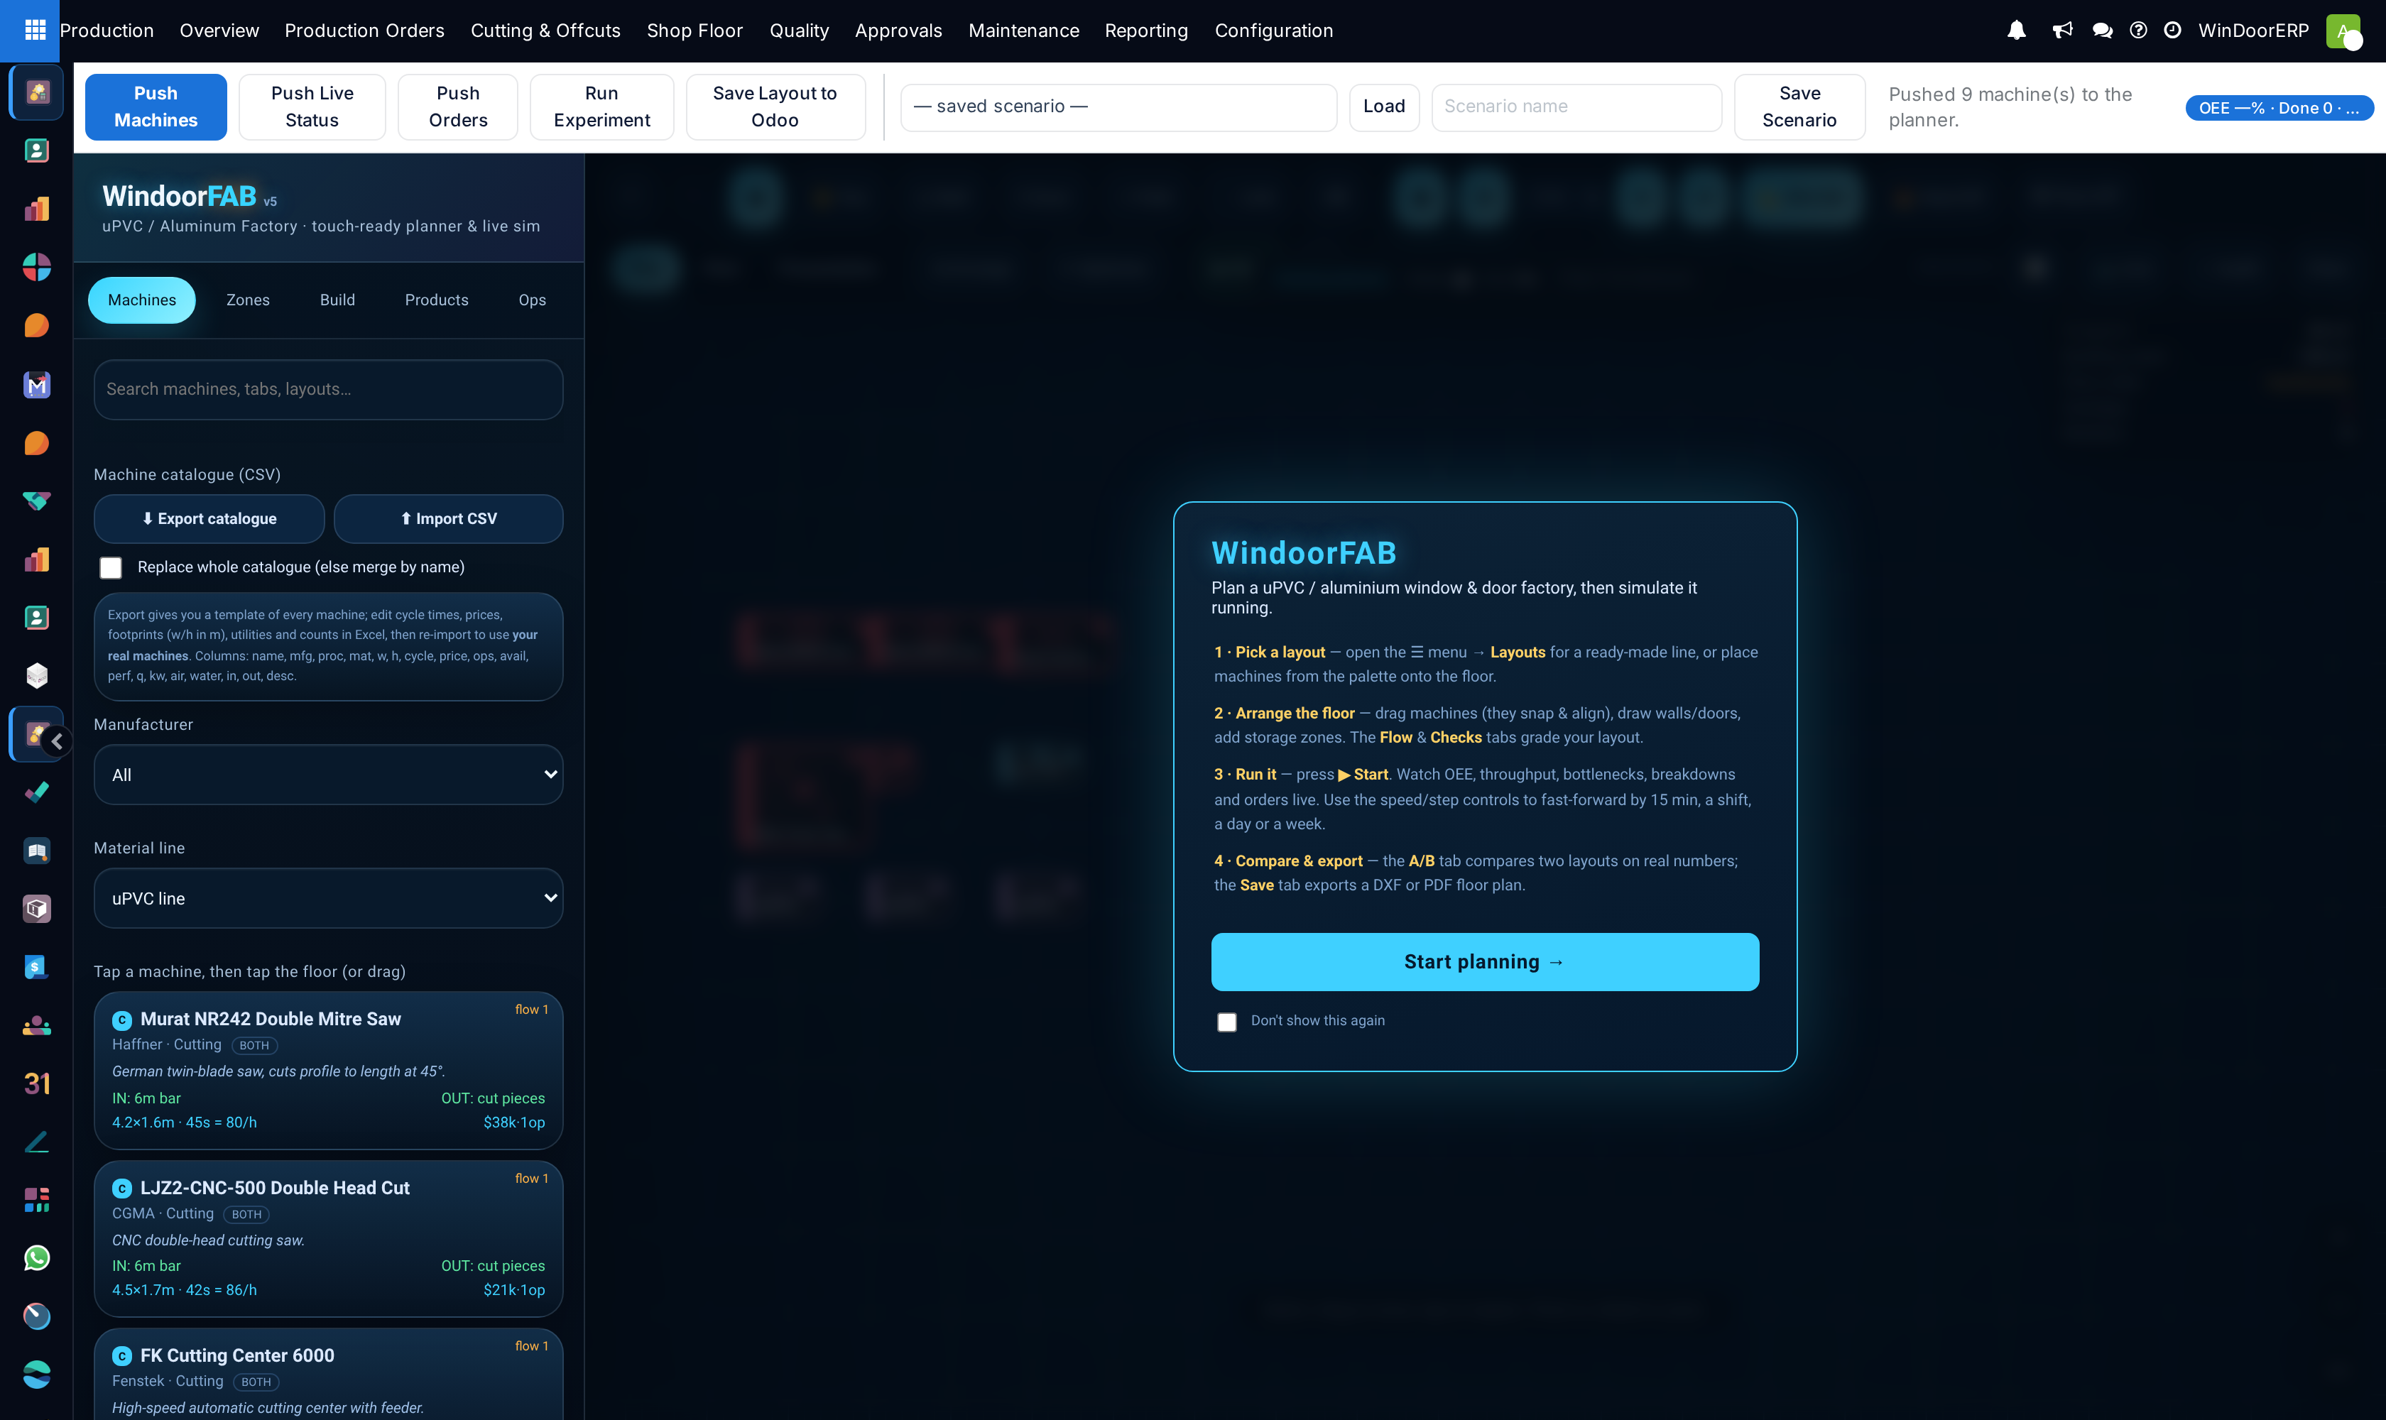Screen dimensions: 2386x1420
Task: Collapse the sidebar with the chevron arrow
Action: click(x=58, y=741)
